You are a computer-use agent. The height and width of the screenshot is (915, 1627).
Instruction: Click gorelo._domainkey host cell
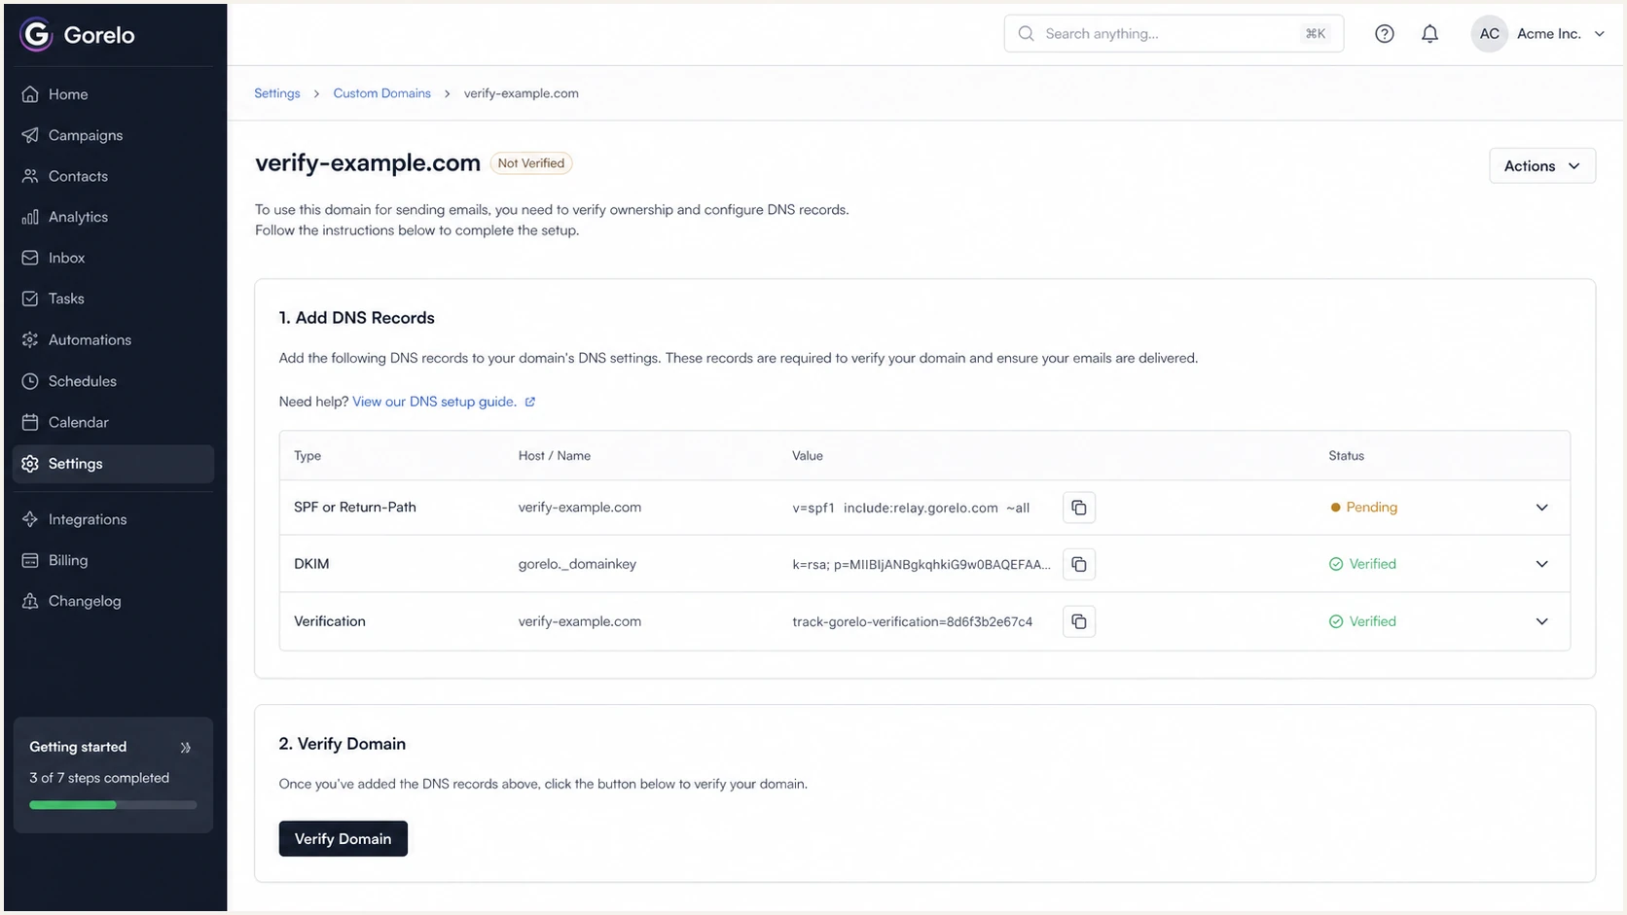tap(577, 564)
